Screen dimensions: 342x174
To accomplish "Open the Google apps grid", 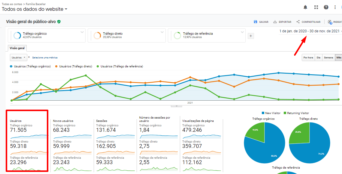I will coord(316,7).
